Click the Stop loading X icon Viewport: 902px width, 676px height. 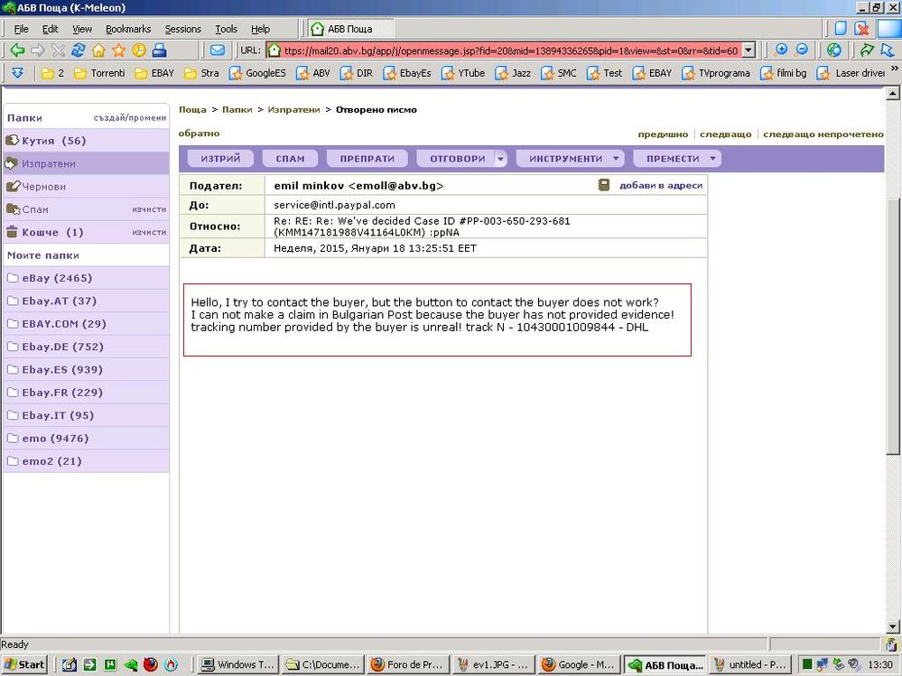(x=58, y=51)
